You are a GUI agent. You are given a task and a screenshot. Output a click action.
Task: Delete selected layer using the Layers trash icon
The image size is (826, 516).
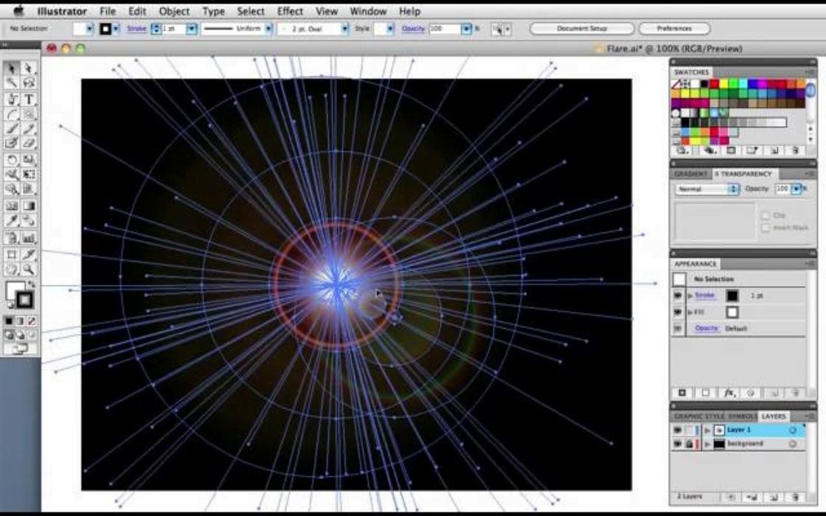click(795, 498)
